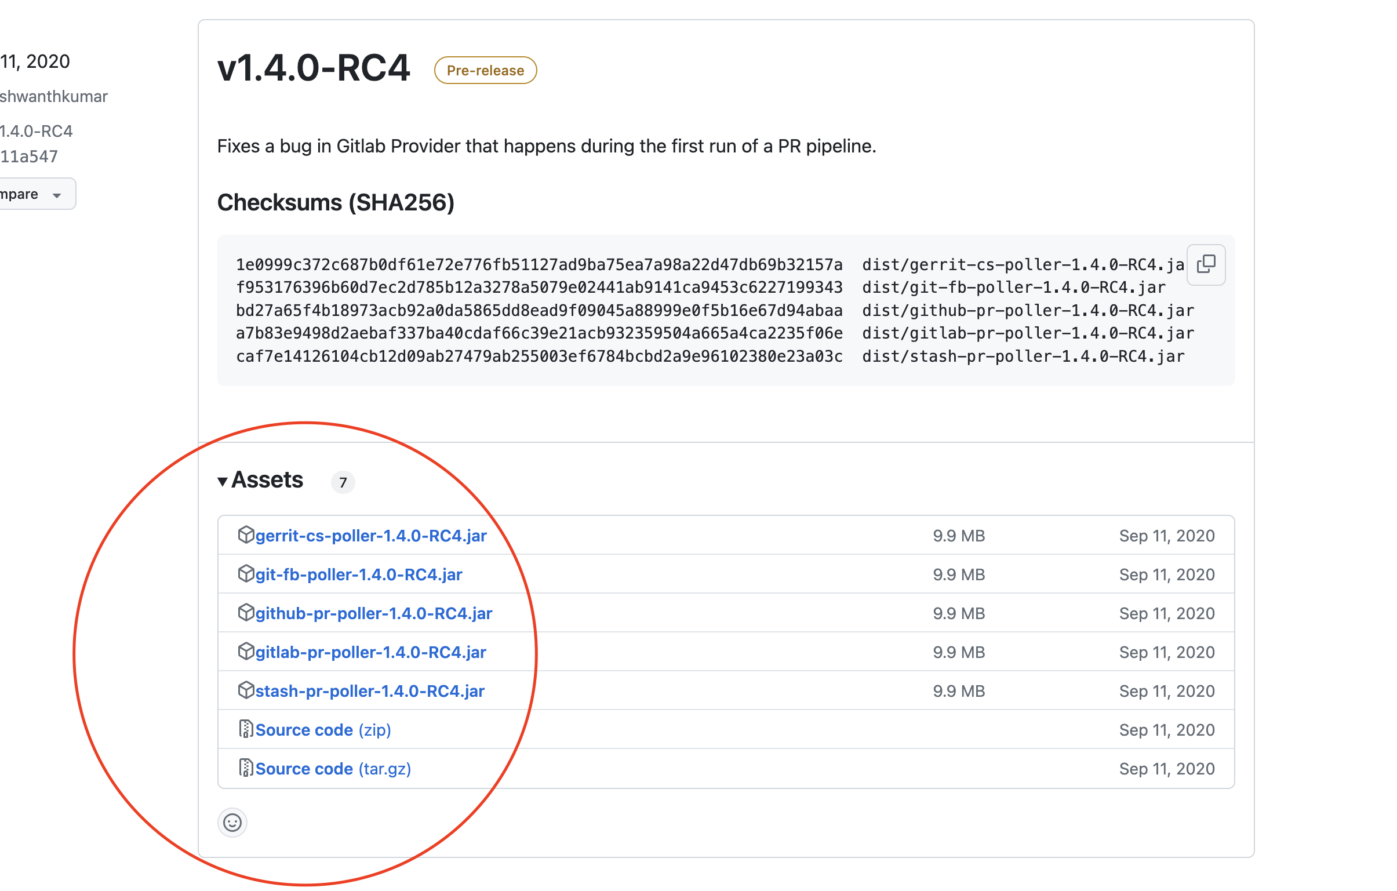Open the Compare dropdown
1397x891 pixels.
pyautogui.click(x=35, y=194)
